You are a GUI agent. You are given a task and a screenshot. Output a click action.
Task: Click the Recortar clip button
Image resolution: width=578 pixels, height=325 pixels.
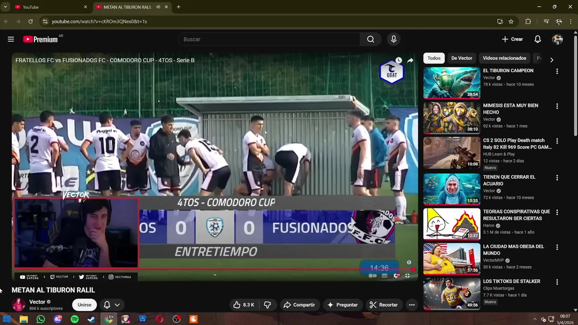tap(383, 305)
